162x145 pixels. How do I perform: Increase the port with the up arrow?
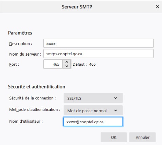point(67,62)
